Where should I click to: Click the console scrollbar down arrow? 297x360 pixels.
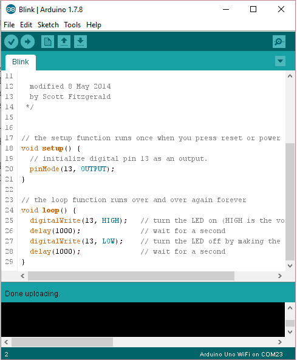(x=290, y=331)
